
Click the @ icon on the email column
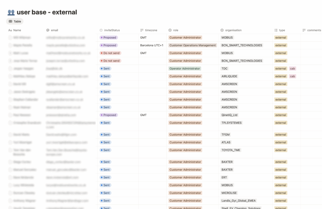(48, 30)
